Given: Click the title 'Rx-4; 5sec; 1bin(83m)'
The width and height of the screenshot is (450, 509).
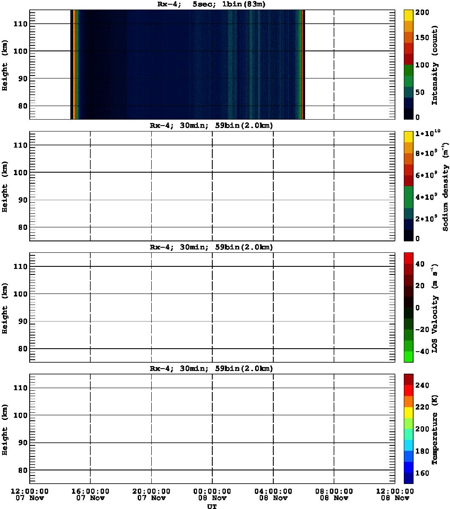Looking at the screenshot, I should pyautogui.click(x=212, y=5).
